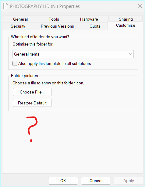
Task: Switch to the General tab
Action: (20, 19)
